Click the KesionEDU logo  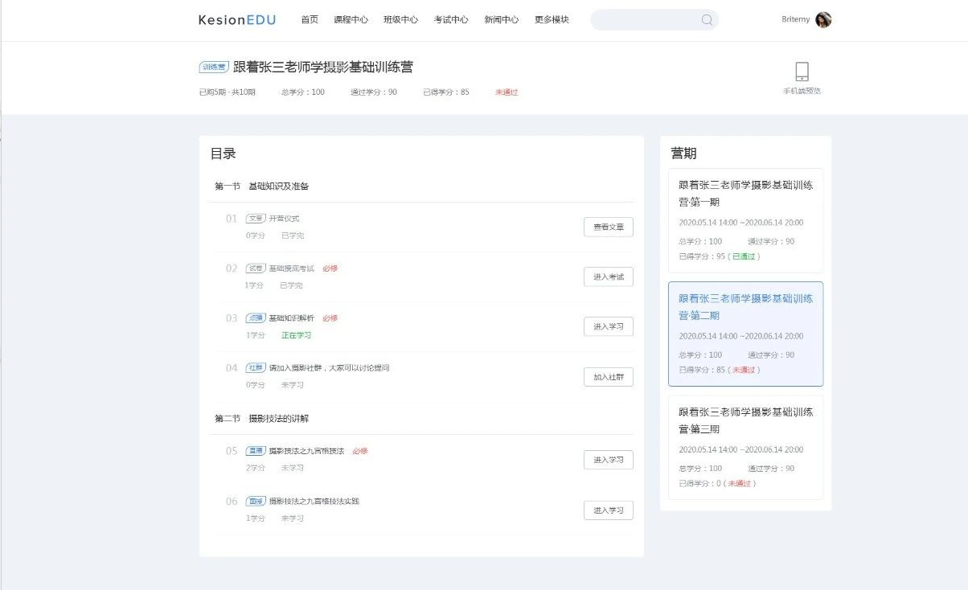coord(237,20)
